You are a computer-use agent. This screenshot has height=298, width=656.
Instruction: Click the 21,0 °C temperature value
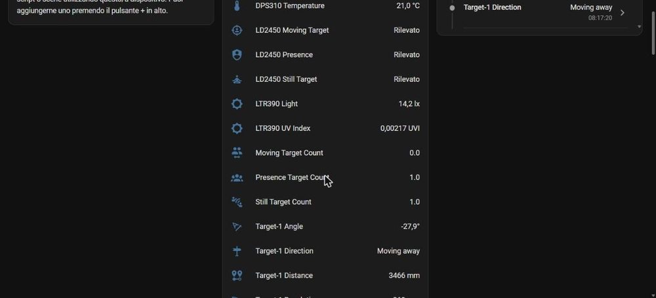click(x=408, y=6)
